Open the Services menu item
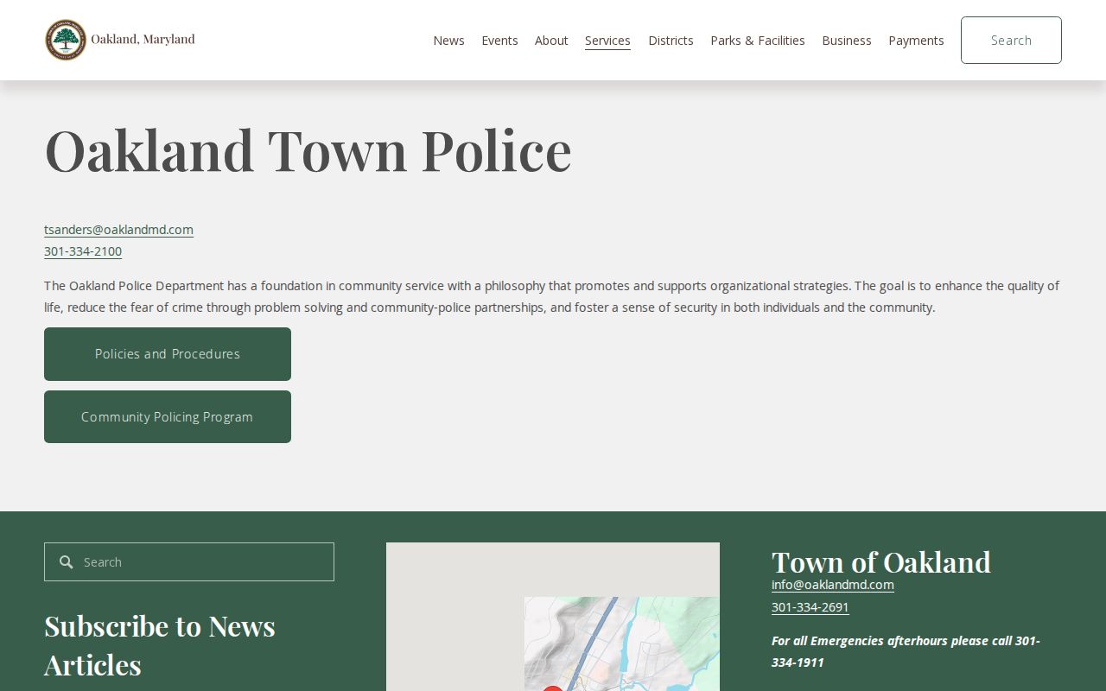1106x691 pixels. (x=607, y=41)
